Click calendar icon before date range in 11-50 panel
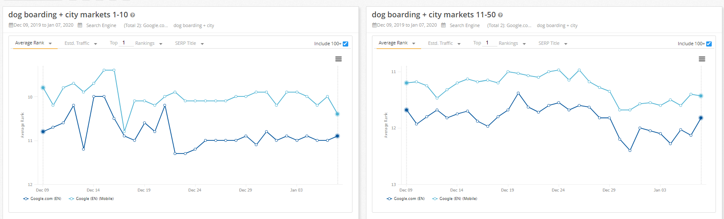 click(374, 25)
